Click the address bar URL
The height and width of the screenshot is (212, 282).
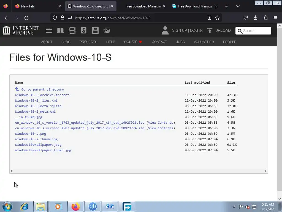(113, 18)
